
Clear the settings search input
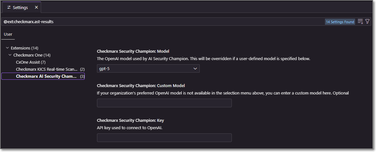click(360, 22)
